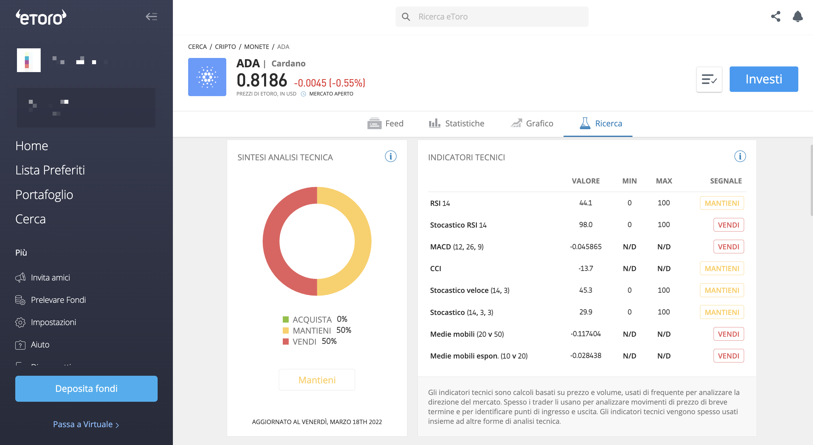Screen dimensions: 813x445
Task: Open Impostazioni
Action: 54,323
